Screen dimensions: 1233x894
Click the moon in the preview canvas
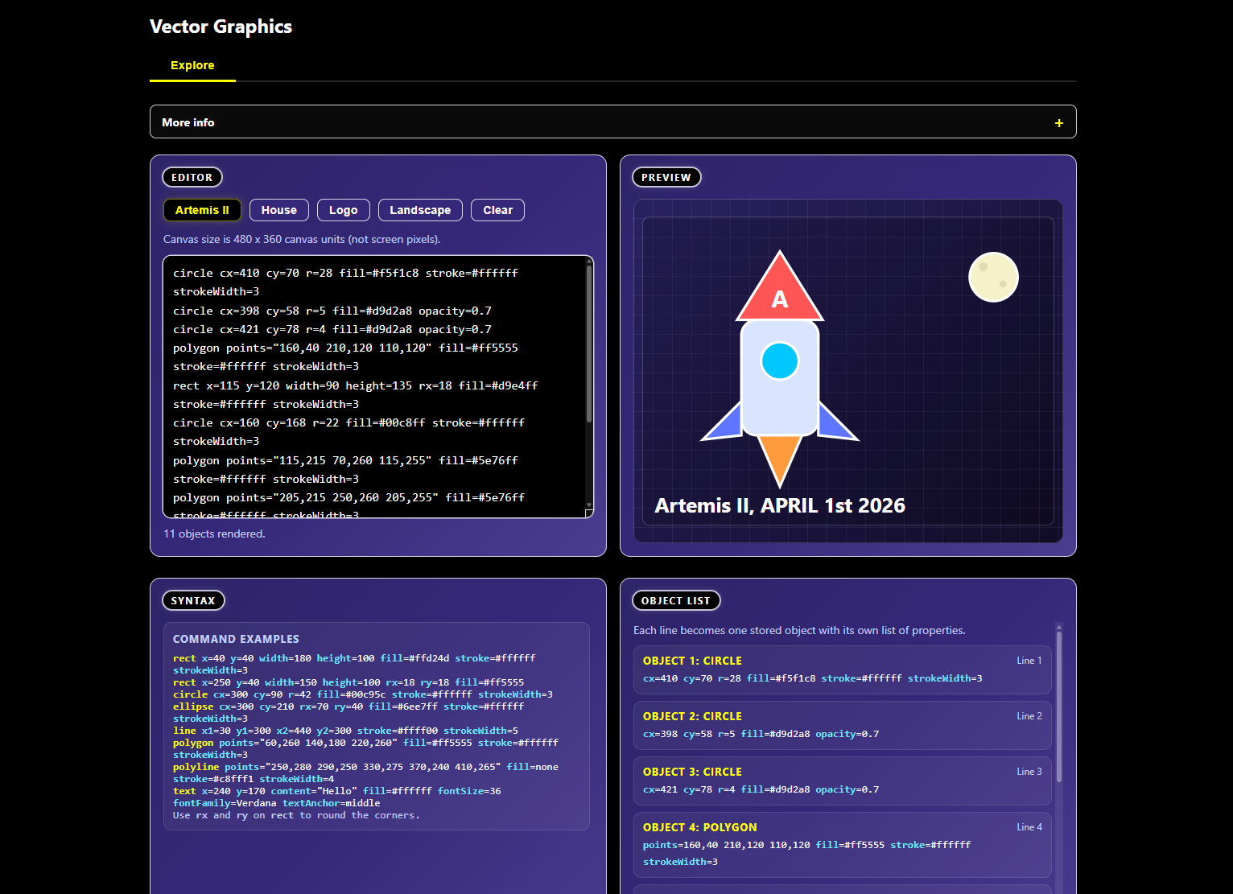coord(993,277)
